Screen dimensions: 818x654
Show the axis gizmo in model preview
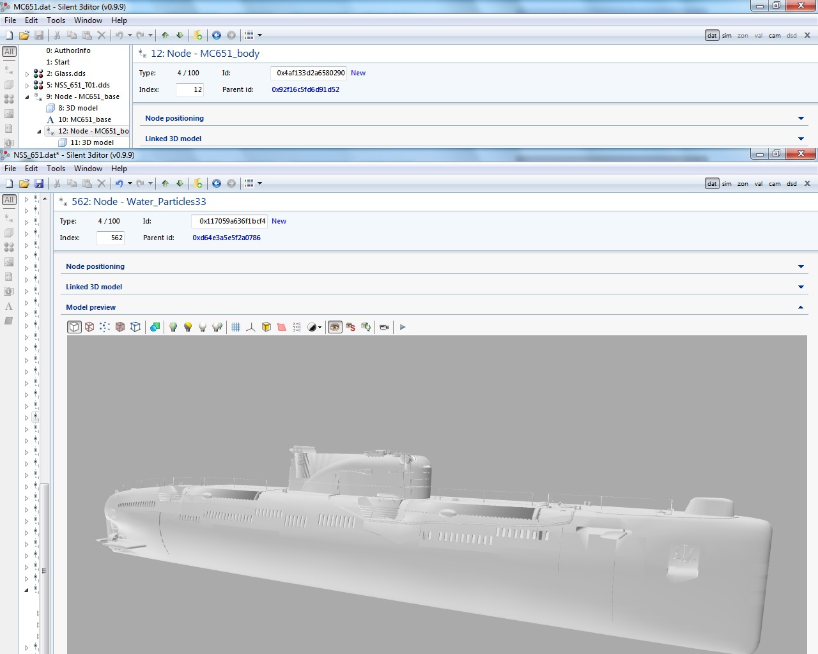click(x=251, y=327)
